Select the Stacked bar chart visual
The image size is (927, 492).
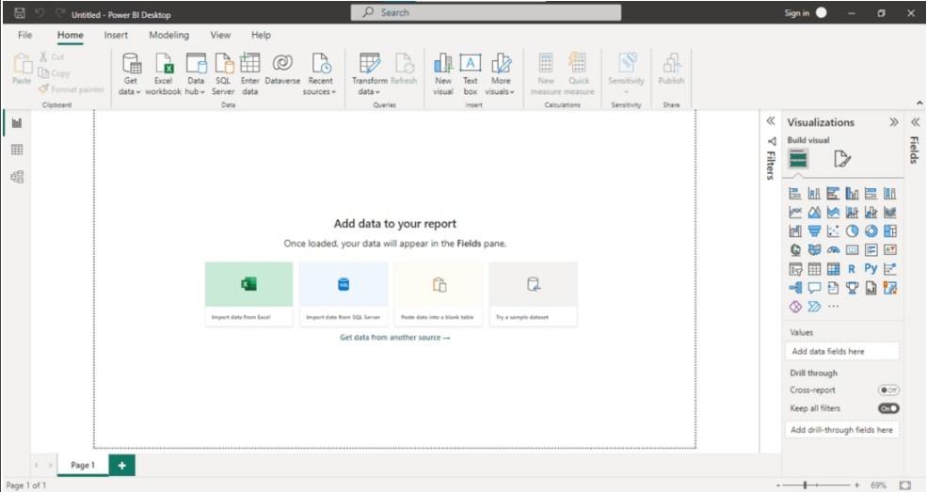coord(795,193)
